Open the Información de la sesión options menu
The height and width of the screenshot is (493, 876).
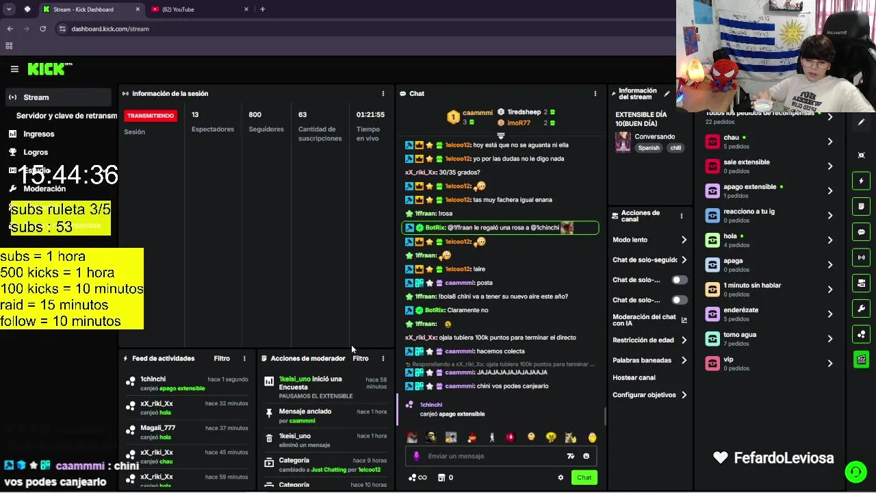[x=383, y=94]
